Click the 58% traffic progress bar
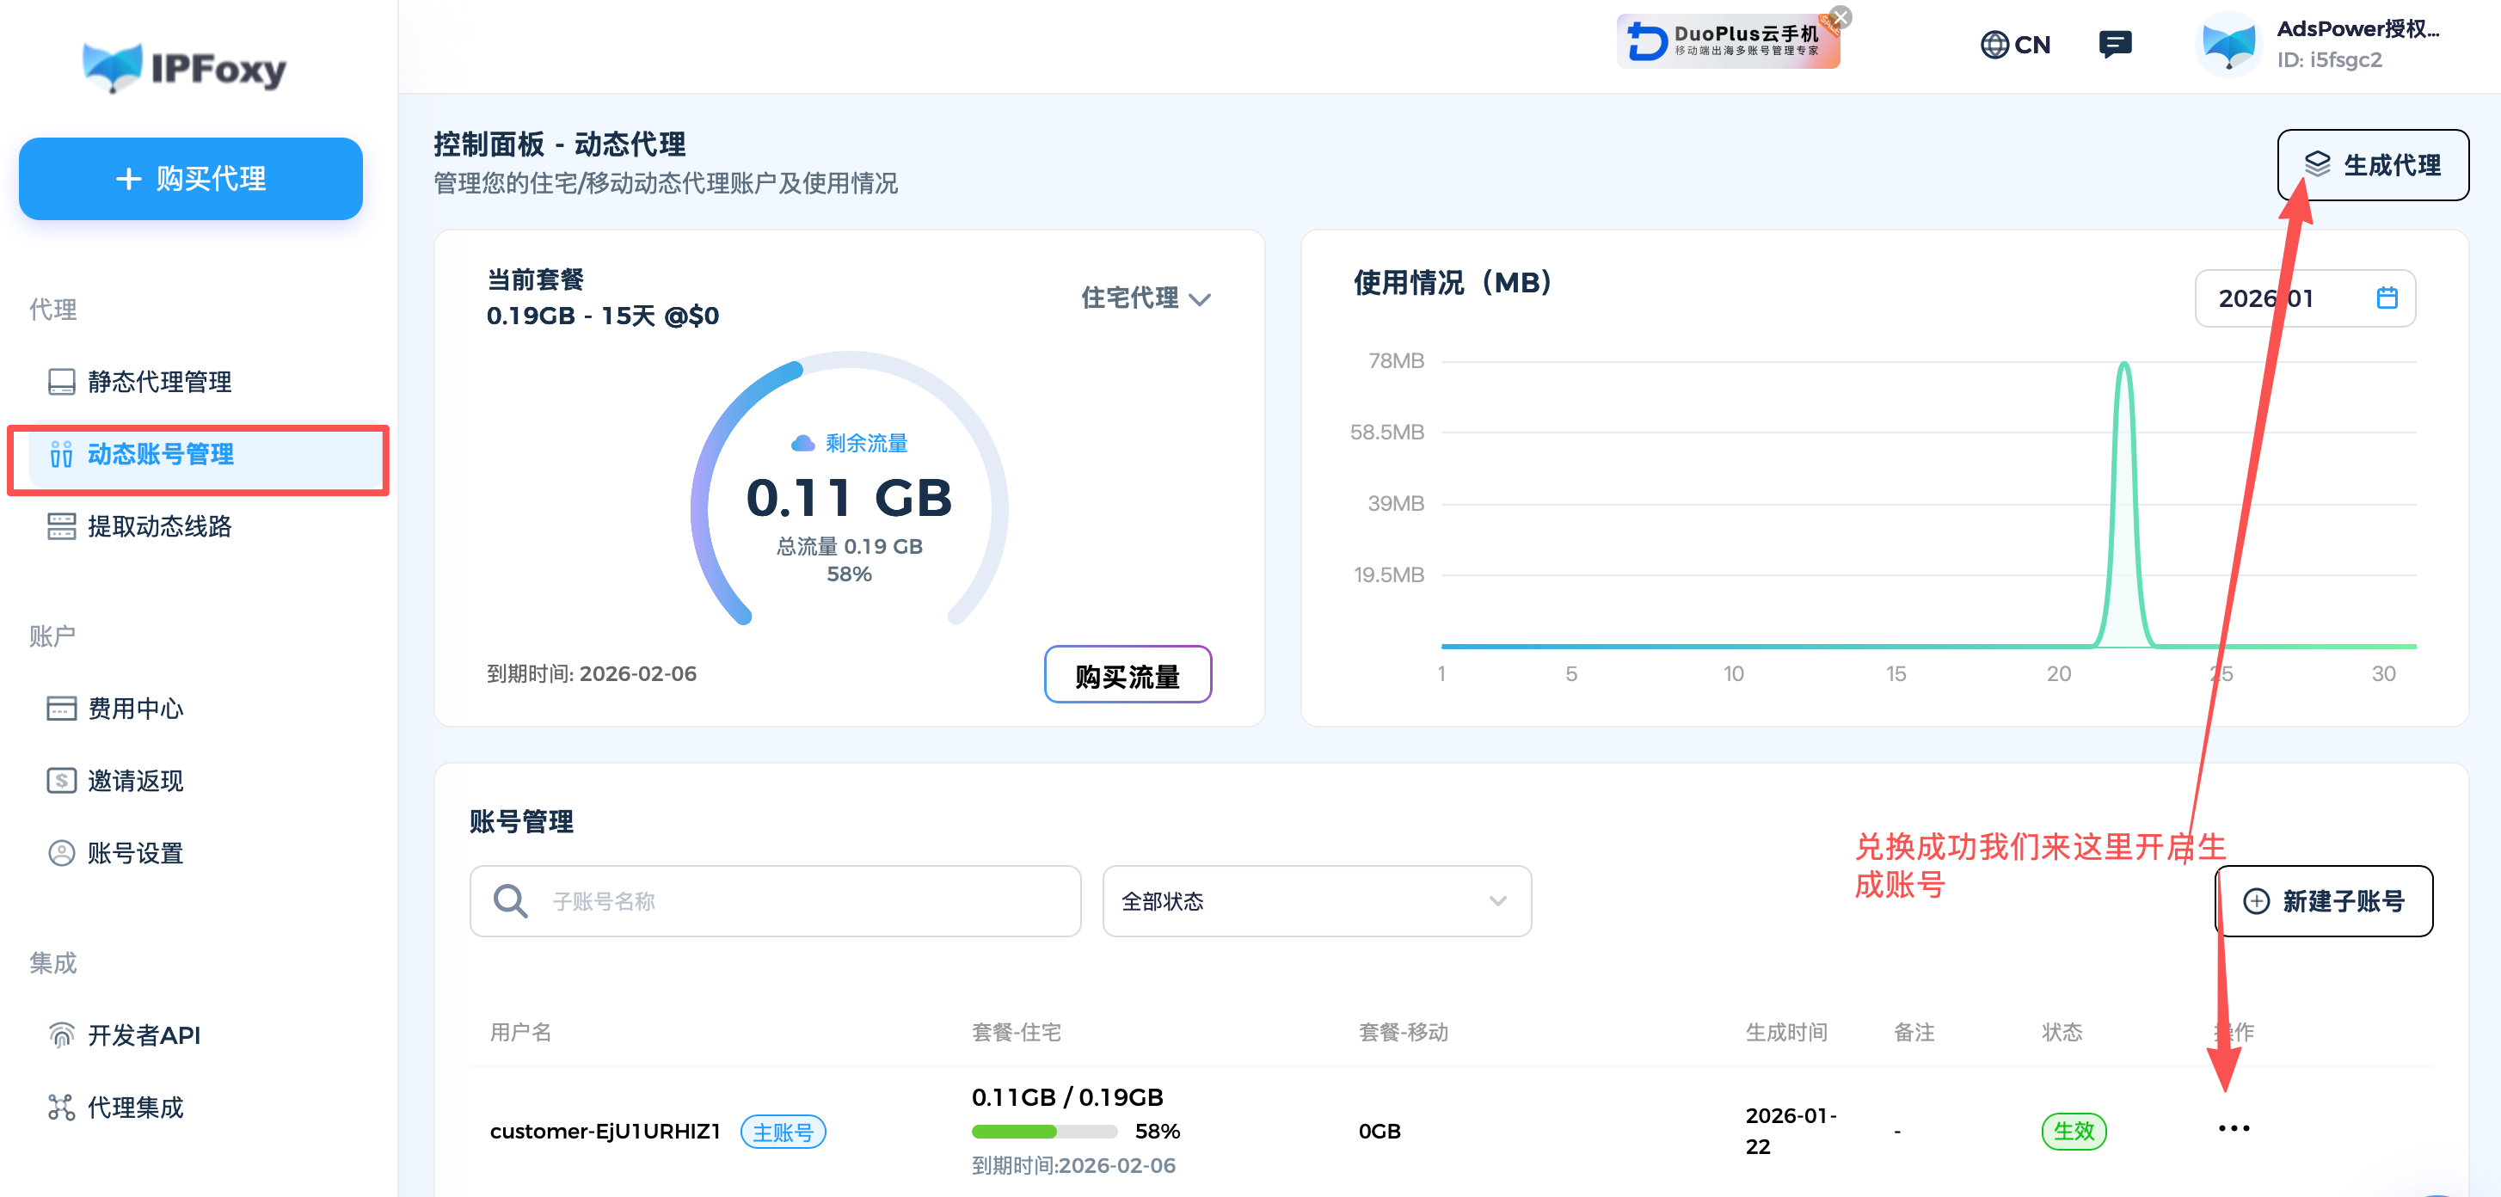 1044,1131
